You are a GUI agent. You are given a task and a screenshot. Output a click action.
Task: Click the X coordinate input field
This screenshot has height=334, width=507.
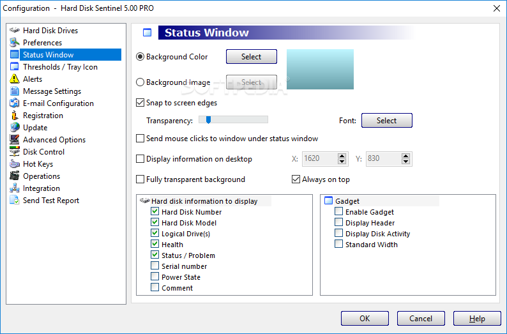click(x=319, y=158)
